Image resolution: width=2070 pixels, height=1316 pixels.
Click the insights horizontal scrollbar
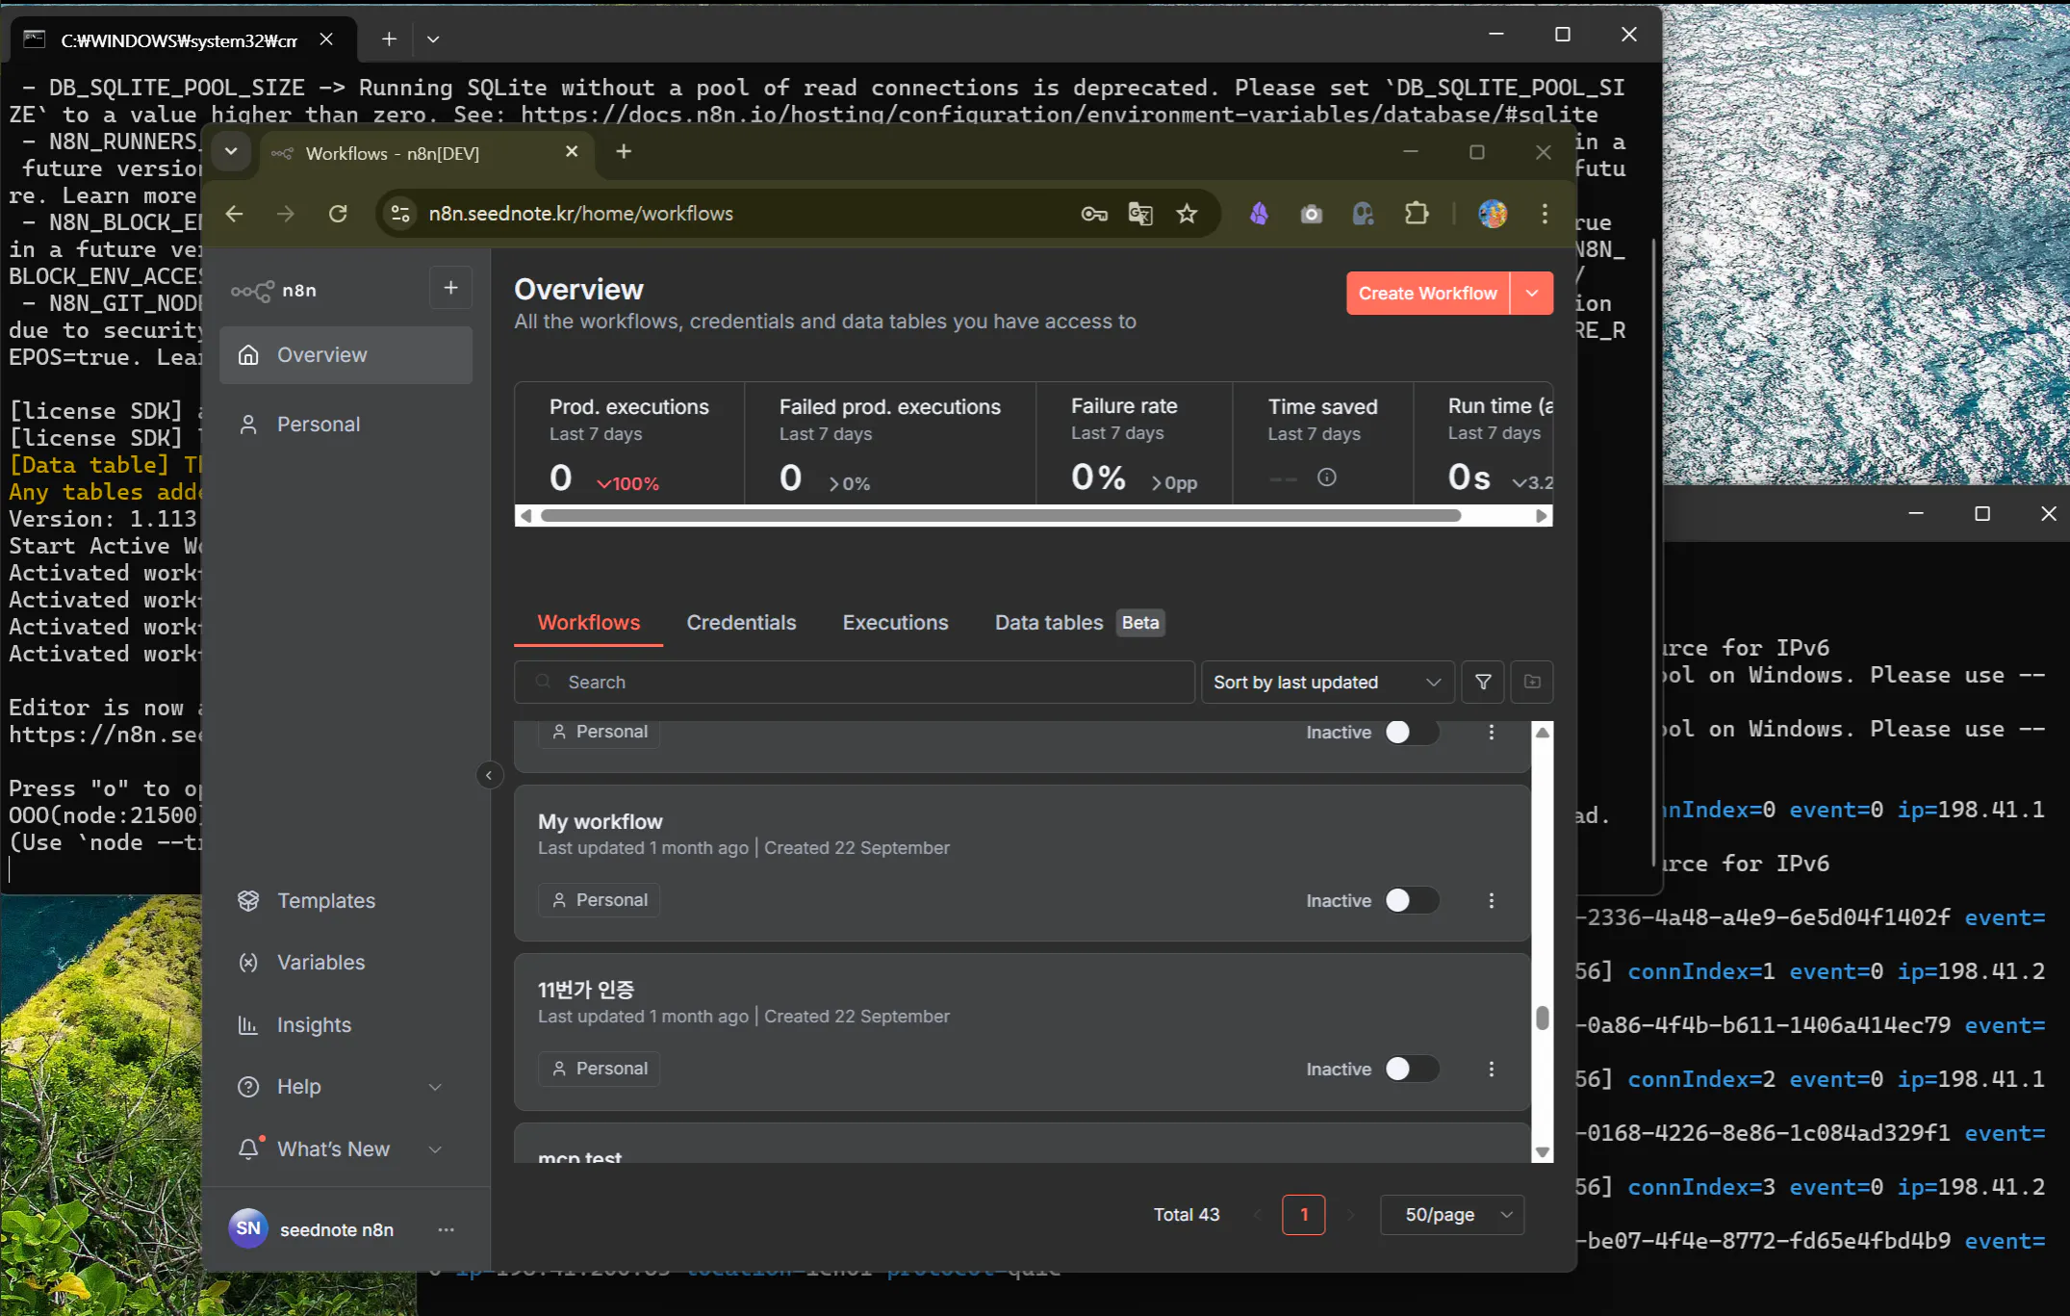[x=1001, y=516]
